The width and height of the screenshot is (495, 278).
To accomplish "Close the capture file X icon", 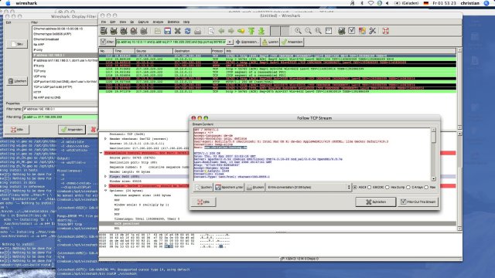I will click(x=177, y=31).
